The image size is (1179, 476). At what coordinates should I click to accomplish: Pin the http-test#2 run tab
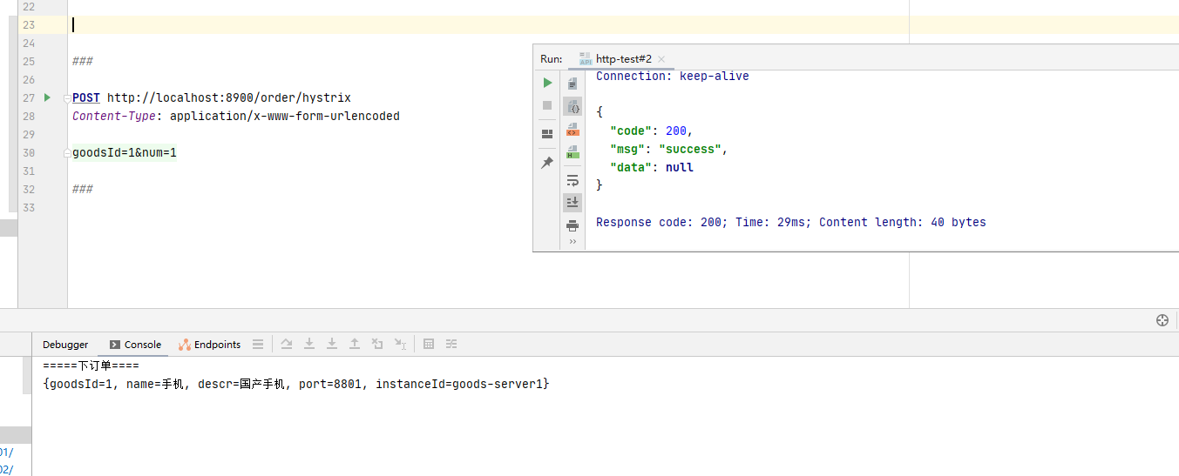(547, 163)
